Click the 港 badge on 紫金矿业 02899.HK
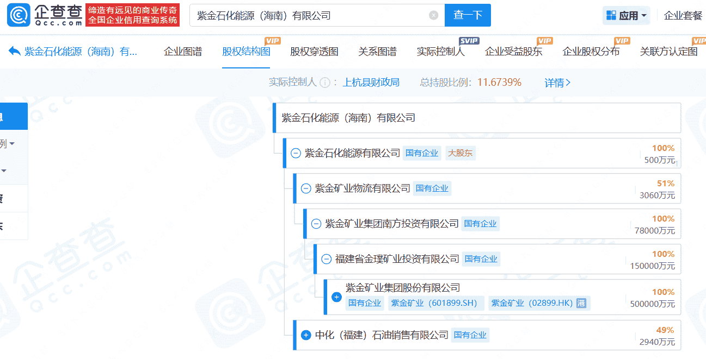 (x=582, y=303)
